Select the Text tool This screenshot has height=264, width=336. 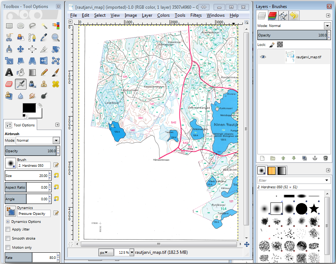click(9, 72)
